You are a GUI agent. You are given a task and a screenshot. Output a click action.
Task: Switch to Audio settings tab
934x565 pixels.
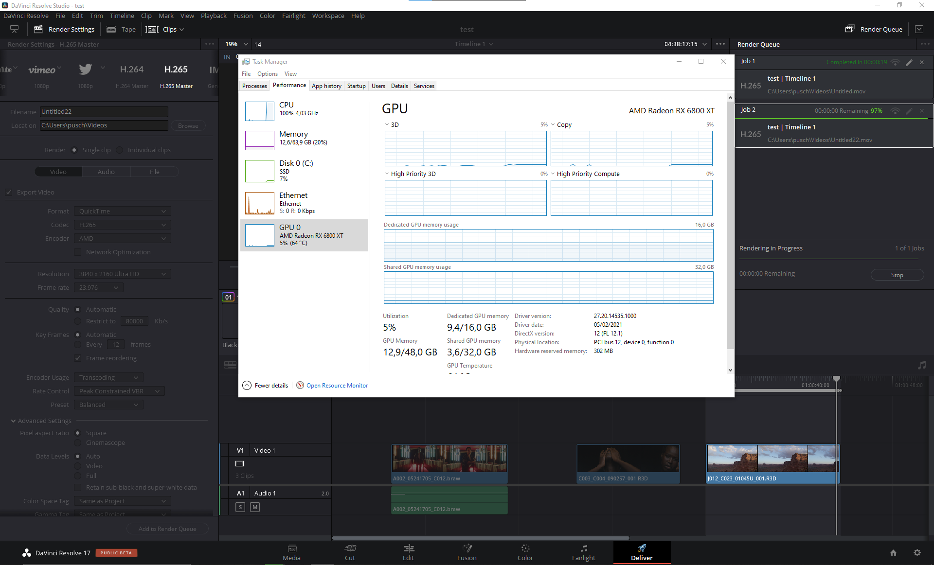click(x=106, y=172)
